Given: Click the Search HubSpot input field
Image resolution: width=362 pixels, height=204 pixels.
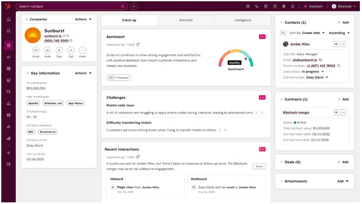Looking at the screenshot, I should pyautogui.click(x=71, y=6).
